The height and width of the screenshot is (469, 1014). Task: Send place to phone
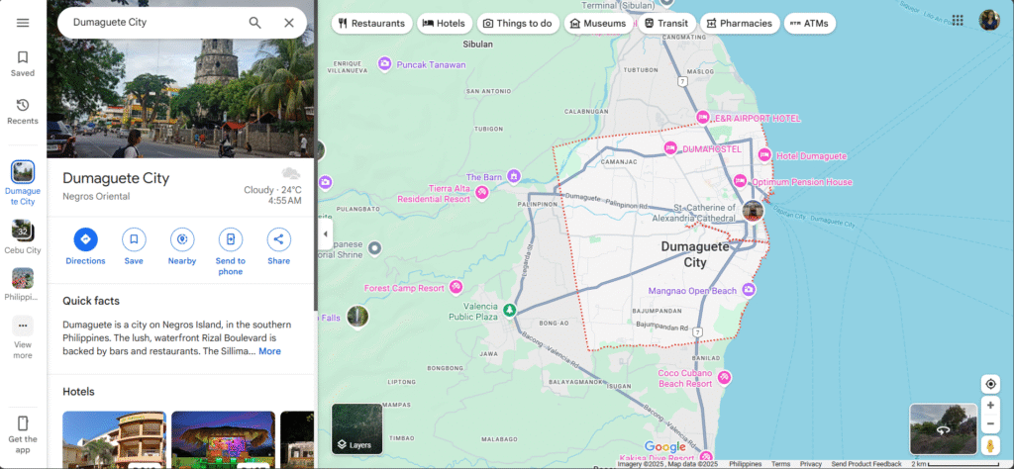(x=230, y=251)
